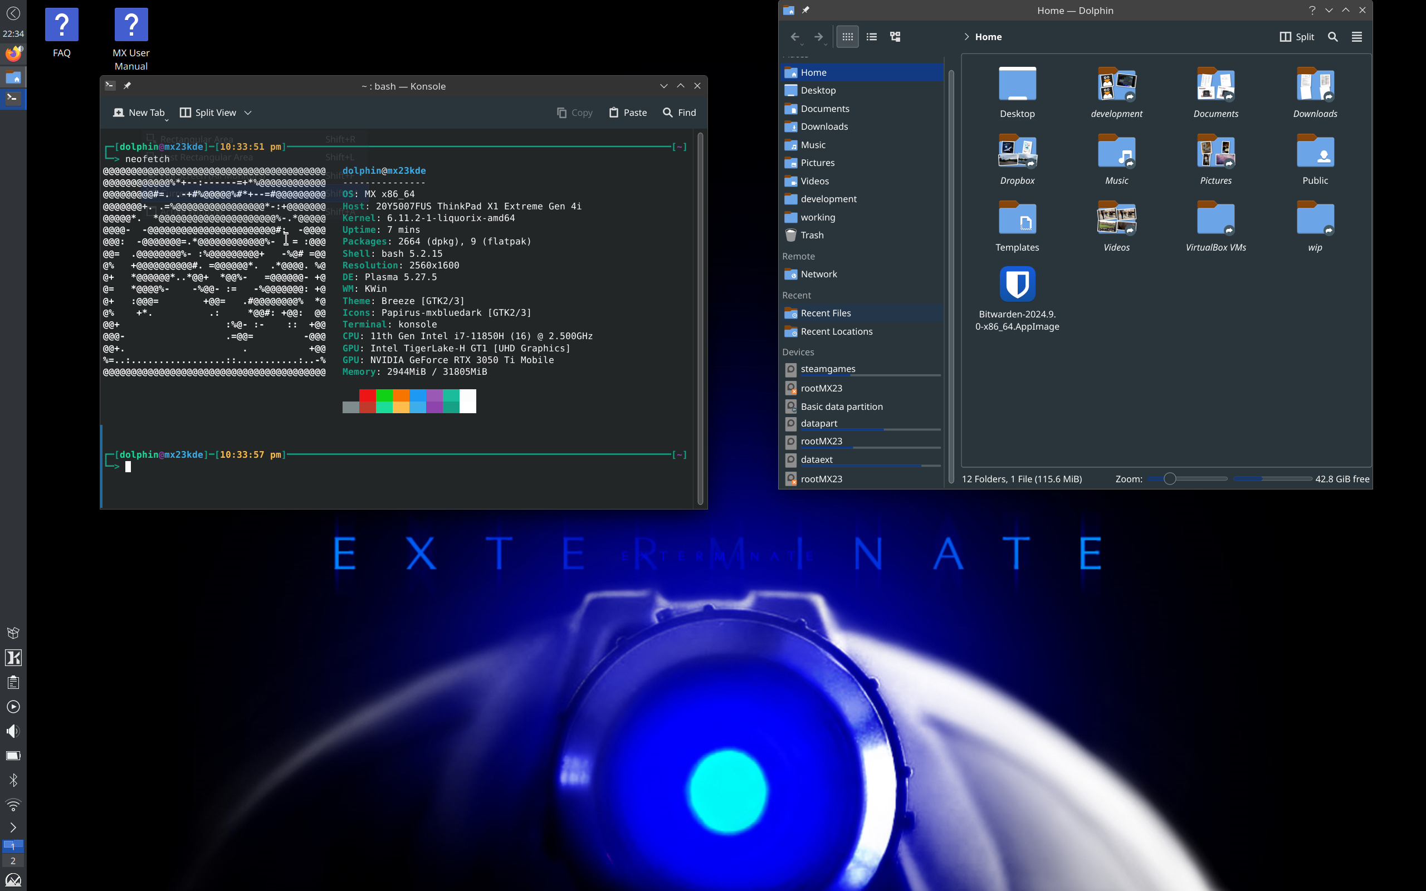Select Desktop in Dolphin Places sidebar
Screen dimensions: 1426x891
click(862, 90)
